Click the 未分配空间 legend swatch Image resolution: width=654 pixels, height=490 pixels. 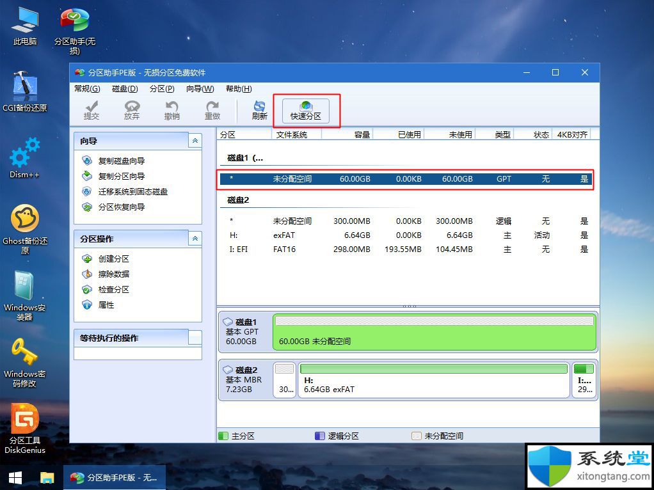click(x=416, y=436)
